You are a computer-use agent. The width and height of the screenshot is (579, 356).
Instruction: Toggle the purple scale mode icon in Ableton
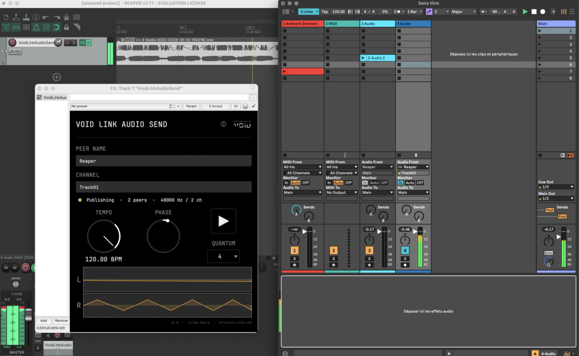coord(429,12)
